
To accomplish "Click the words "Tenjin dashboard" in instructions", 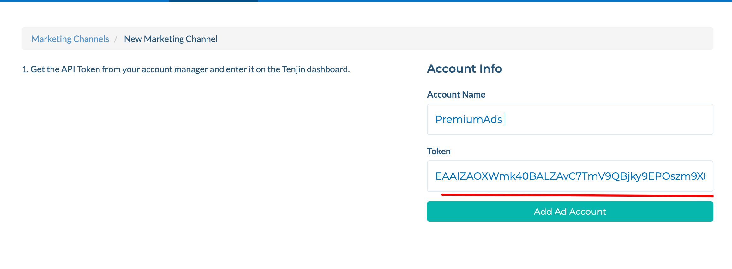I will [316, 69].
